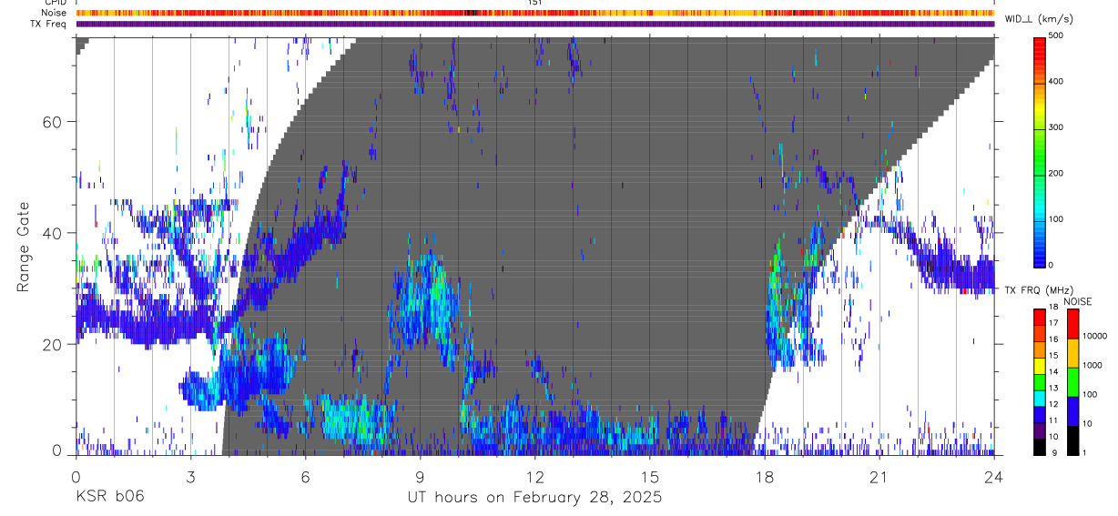Select the 16 tick on TX FRQ legend
Screen dimensions: 1118x516
point(1053,339)
